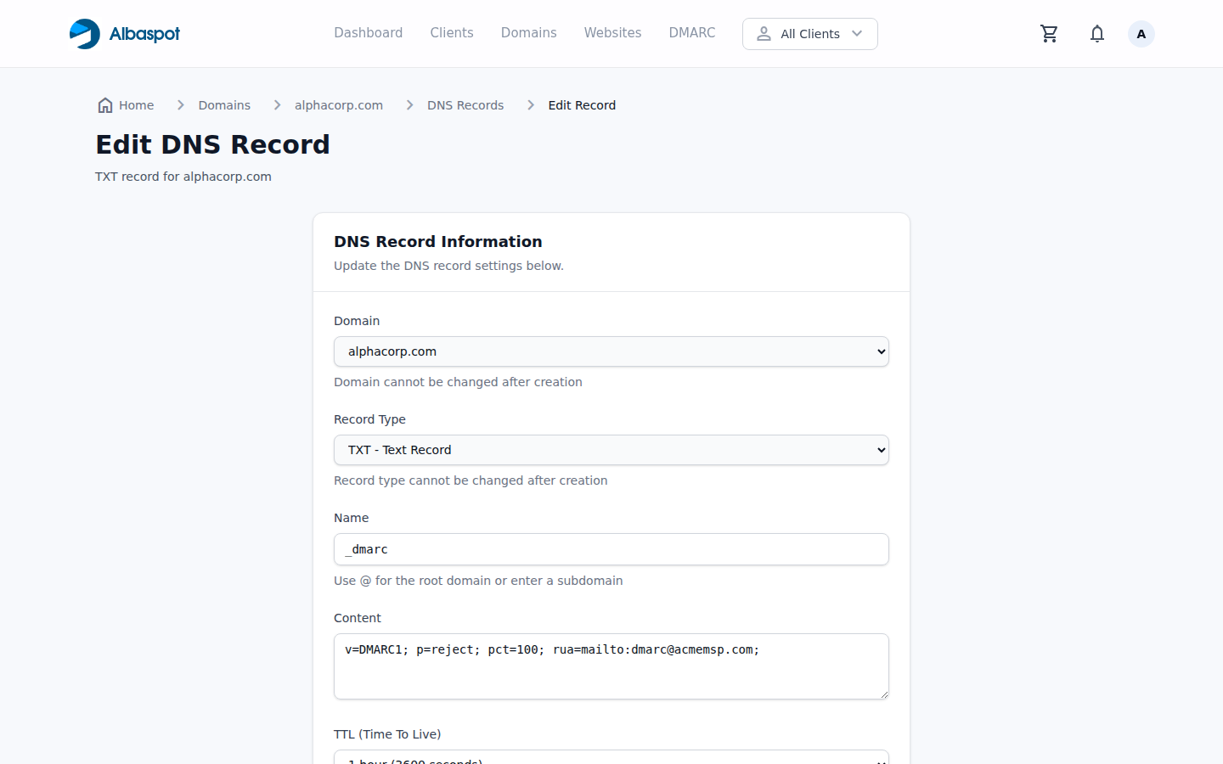Open the All Clients dropdown
Image resolution: width=1223 pixels, height=764 pixels.
[809, 33]
